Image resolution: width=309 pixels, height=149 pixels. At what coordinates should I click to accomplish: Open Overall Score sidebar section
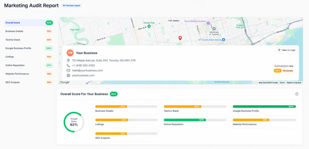pyautogui.click(x=29, y=23)
